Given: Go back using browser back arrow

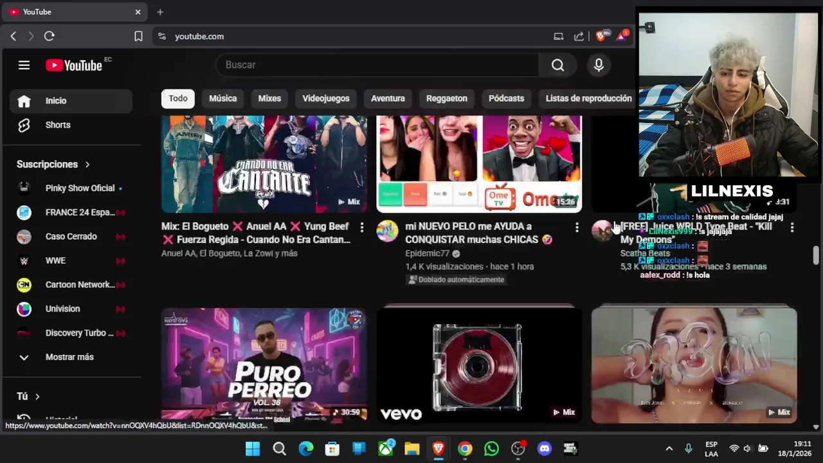Looking at the screenshot, I should coord(14,37).
